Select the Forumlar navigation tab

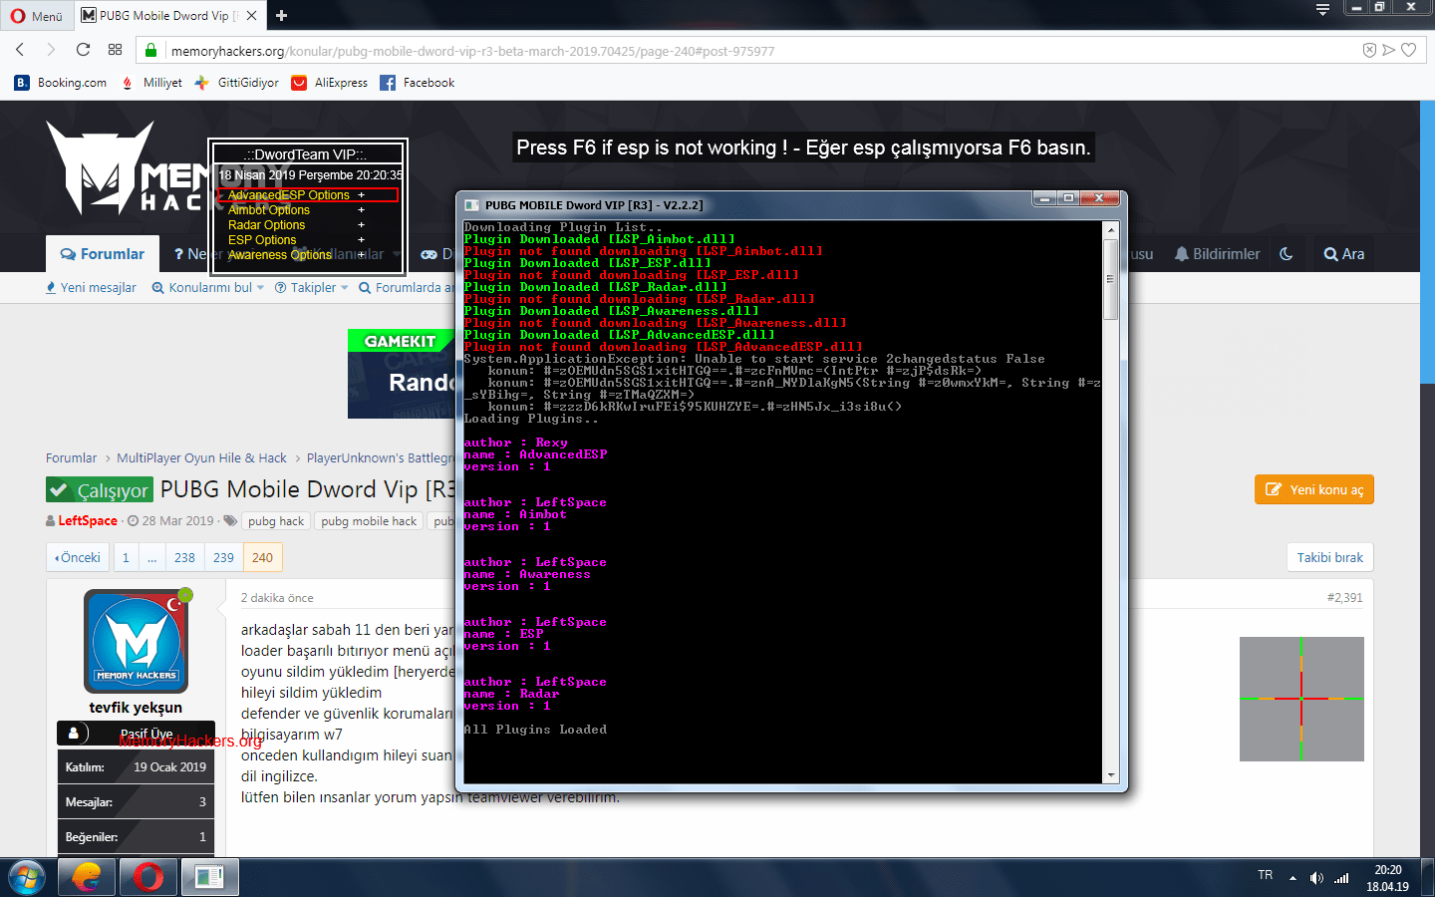[103, 254]
